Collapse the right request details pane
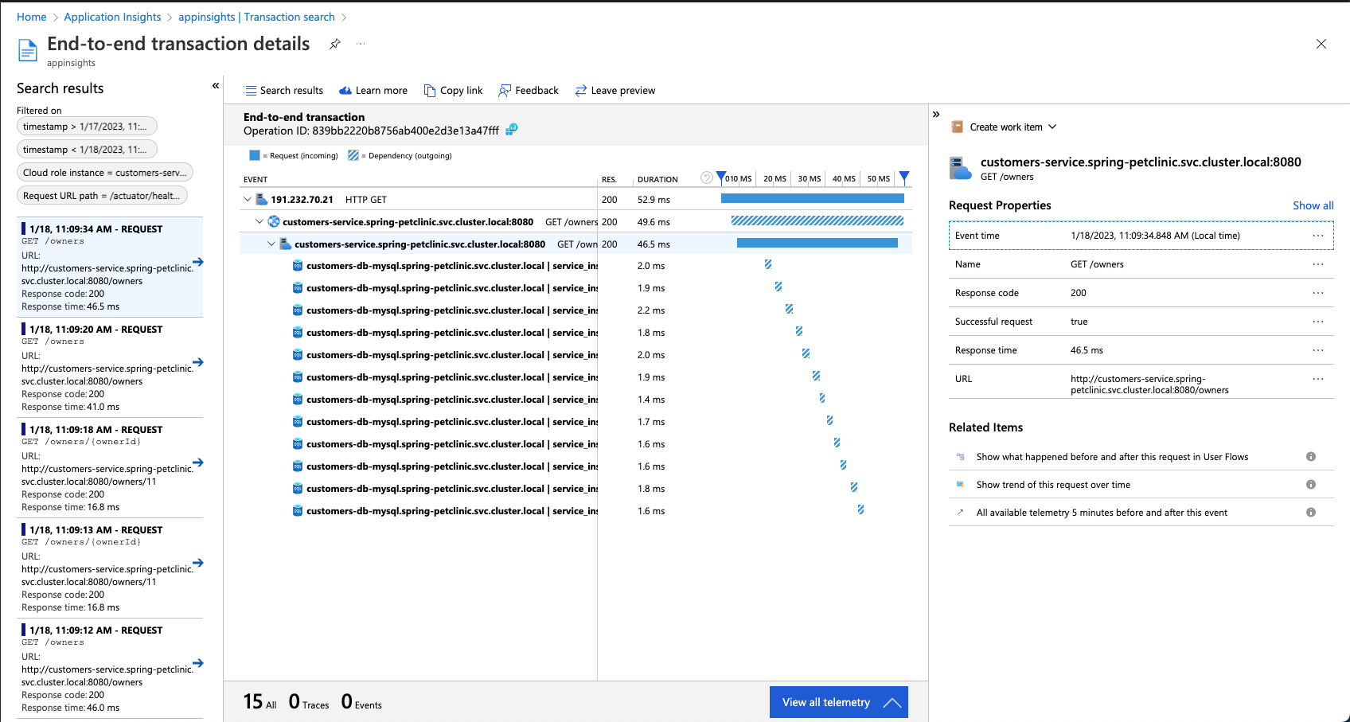 (x=936, y=115)
